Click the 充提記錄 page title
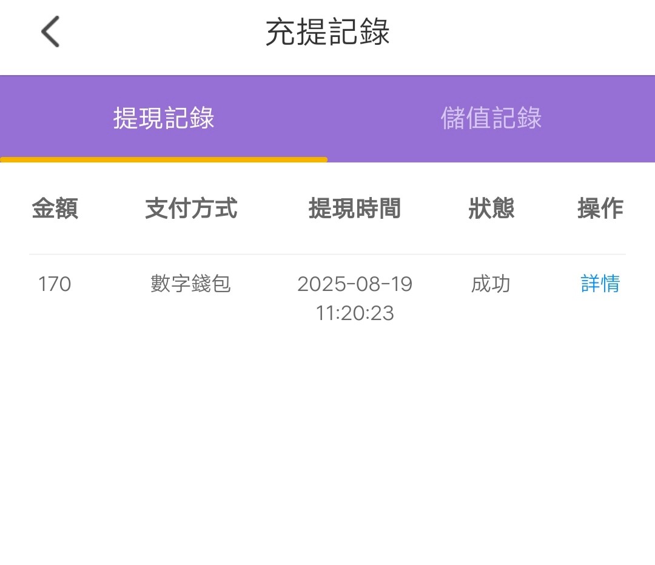Viewport: 655px width, 565px height. (x=327, y=32)
